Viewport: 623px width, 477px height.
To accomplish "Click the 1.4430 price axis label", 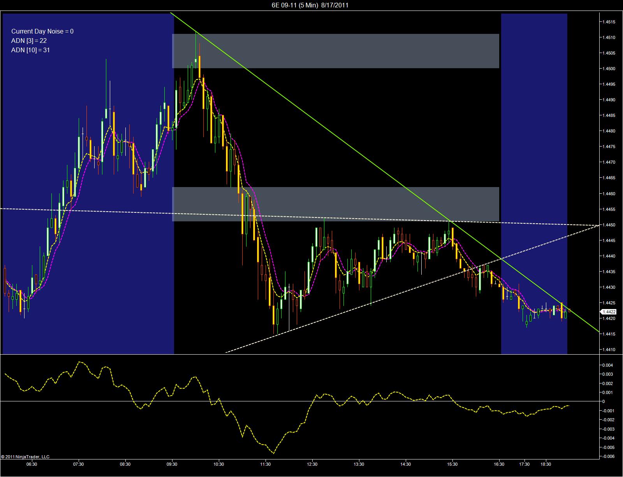I will tap(609, 287).
